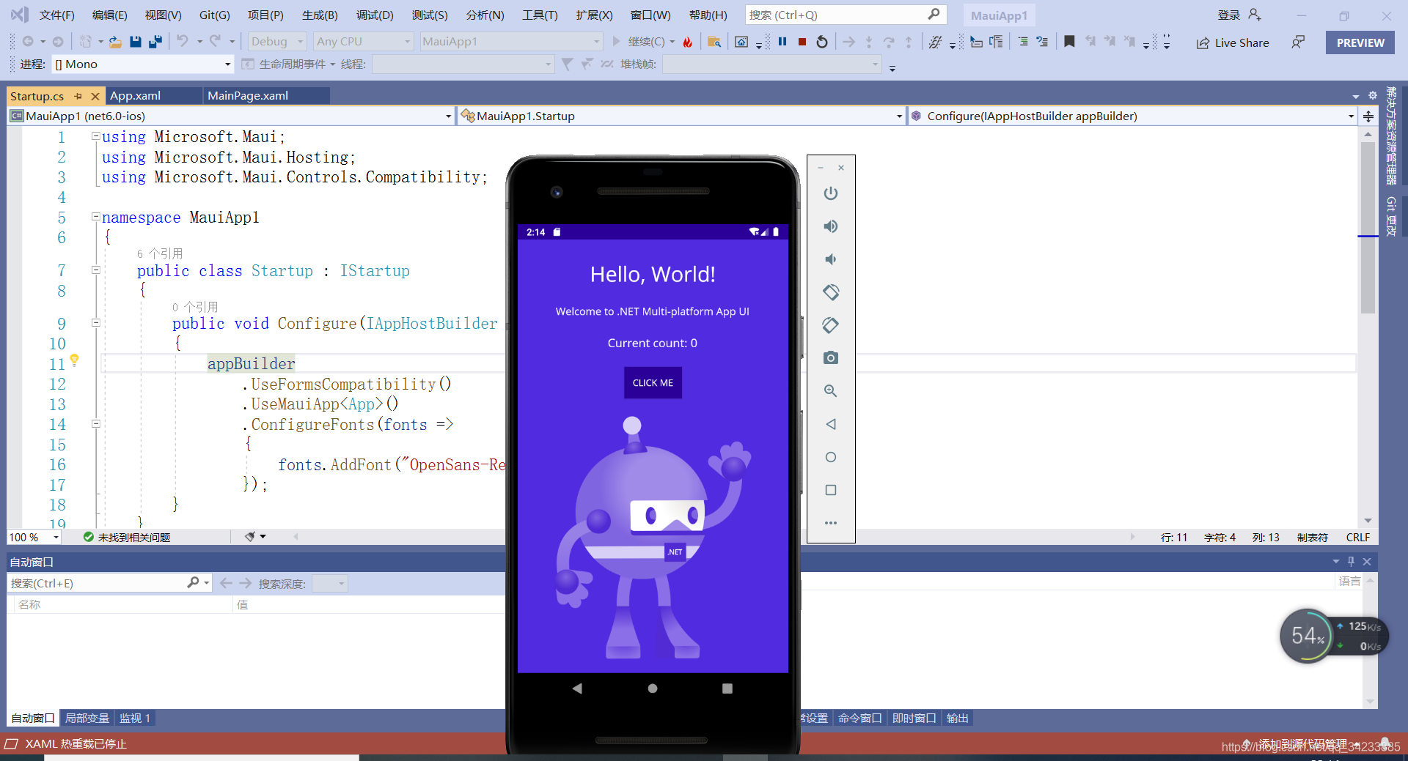The image size is (1408, 761).
Task: Rotate emulator left using rotate icon
Action: pos(830,292)
